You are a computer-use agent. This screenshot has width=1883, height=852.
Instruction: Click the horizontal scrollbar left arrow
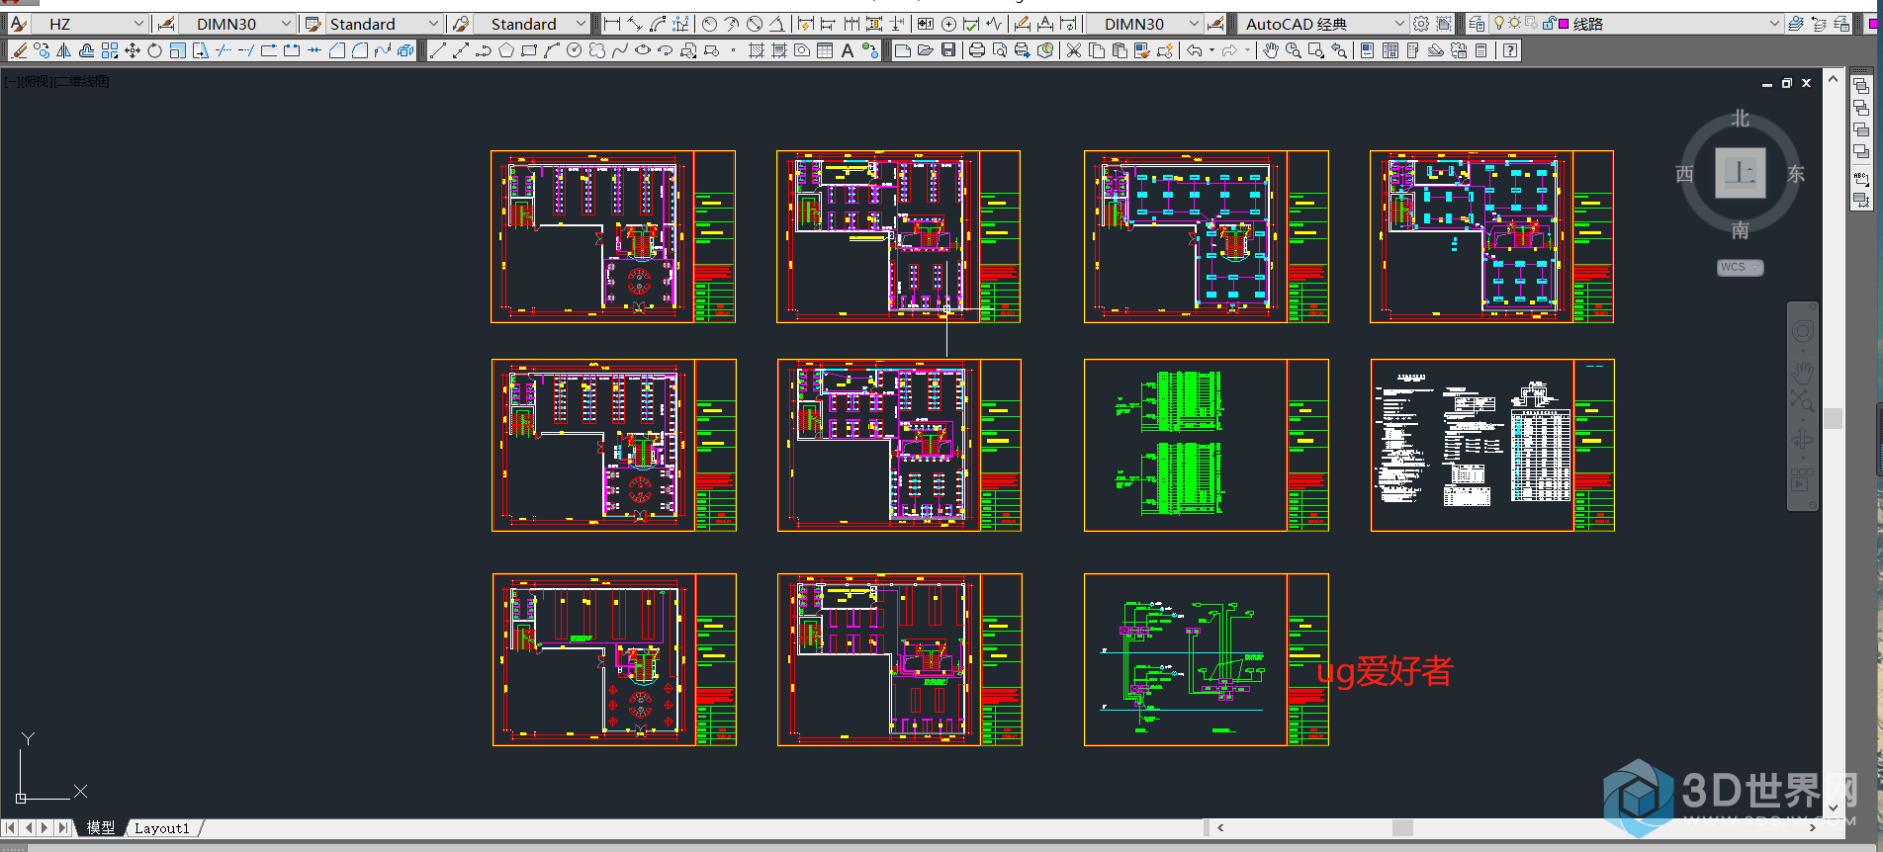tap(1220, 828)
